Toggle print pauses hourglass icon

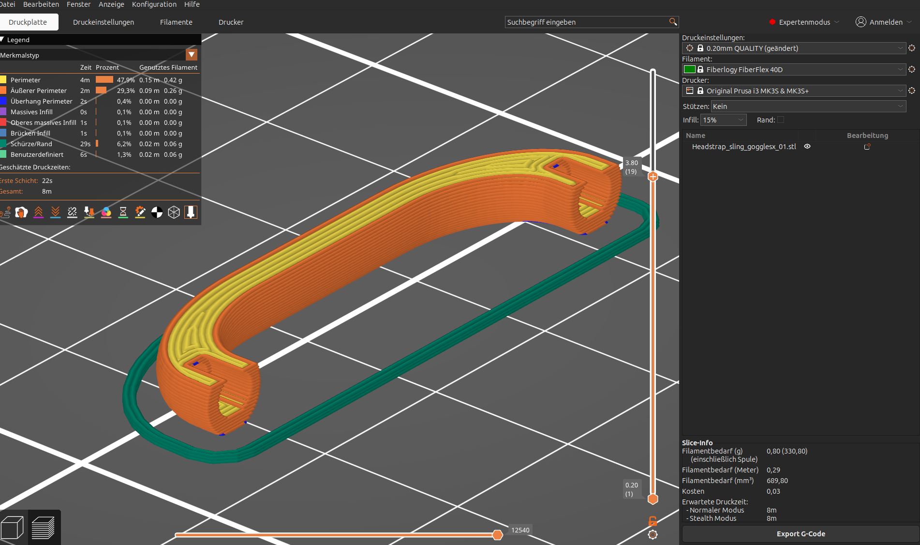tap(123, 212)
